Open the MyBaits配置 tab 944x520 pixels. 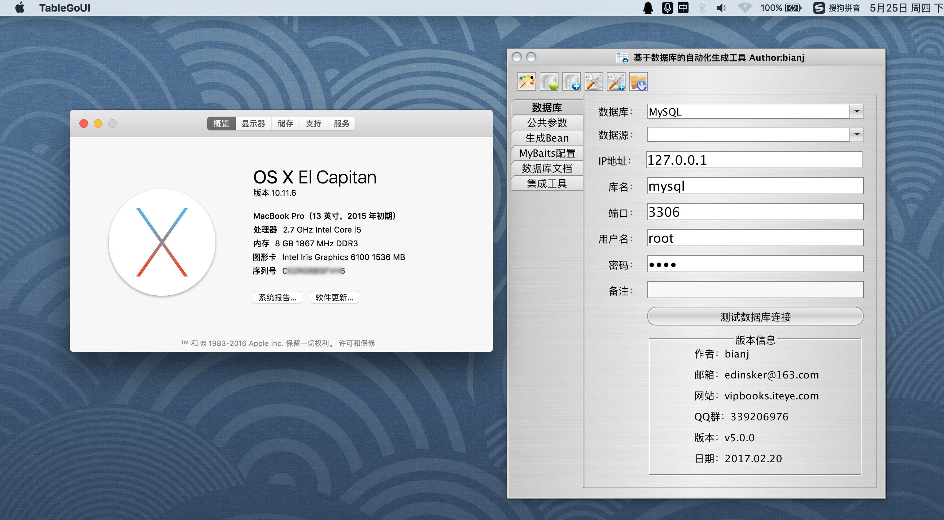click(x=547, y=153)
